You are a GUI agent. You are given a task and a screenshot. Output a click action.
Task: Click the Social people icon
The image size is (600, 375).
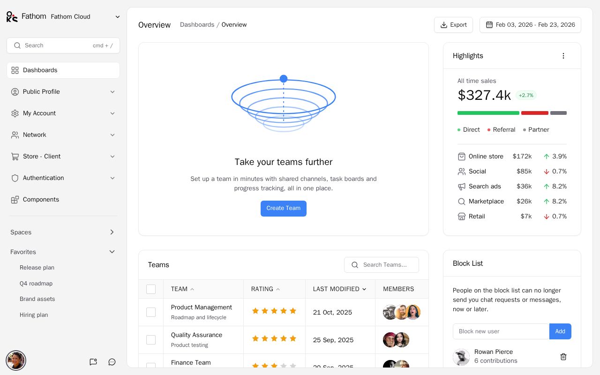[462, 172]
